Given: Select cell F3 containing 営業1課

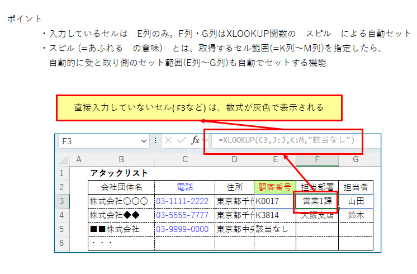Looking at the screenshot, I should [317, 201].
